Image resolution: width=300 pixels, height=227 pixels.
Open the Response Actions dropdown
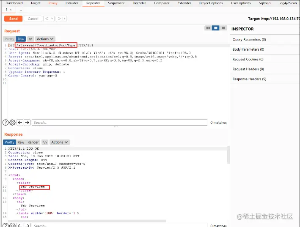click(x=60, y=142)
